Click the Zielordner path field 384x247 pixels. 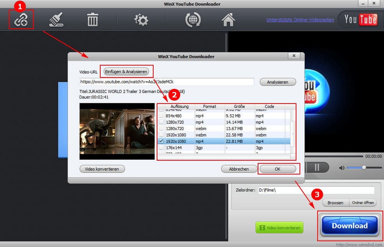316,190
